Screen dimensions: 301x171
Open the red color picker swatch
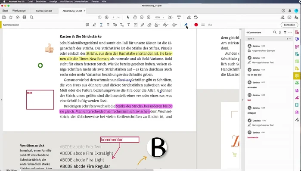(x=196, y=25)
